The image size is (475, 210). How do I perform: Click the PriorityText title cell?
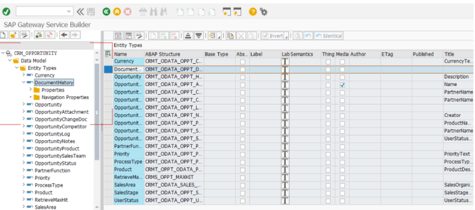tap(459, 154)
